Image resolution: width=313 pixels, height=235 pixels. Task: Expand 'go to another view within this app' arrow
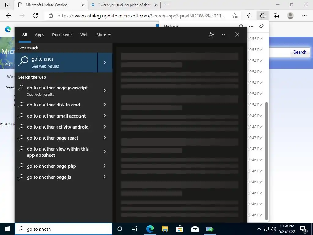point(105,152)
